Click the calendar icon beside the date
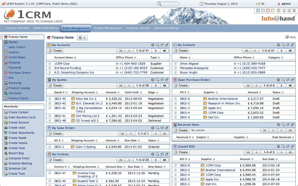298x186 pixels. click(x=201, y=4)
